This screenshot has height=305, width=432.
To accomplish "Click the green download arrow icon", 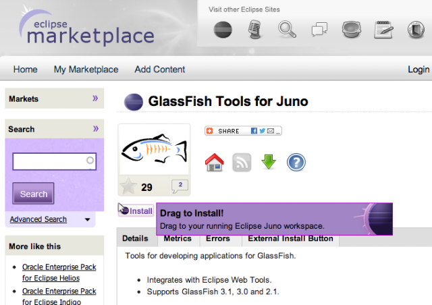I will [269, 162].
